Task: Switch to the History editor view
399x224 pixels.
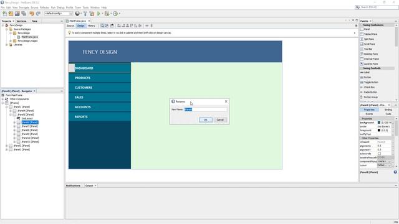Action: pyautogui.click(x=92, y=26)
